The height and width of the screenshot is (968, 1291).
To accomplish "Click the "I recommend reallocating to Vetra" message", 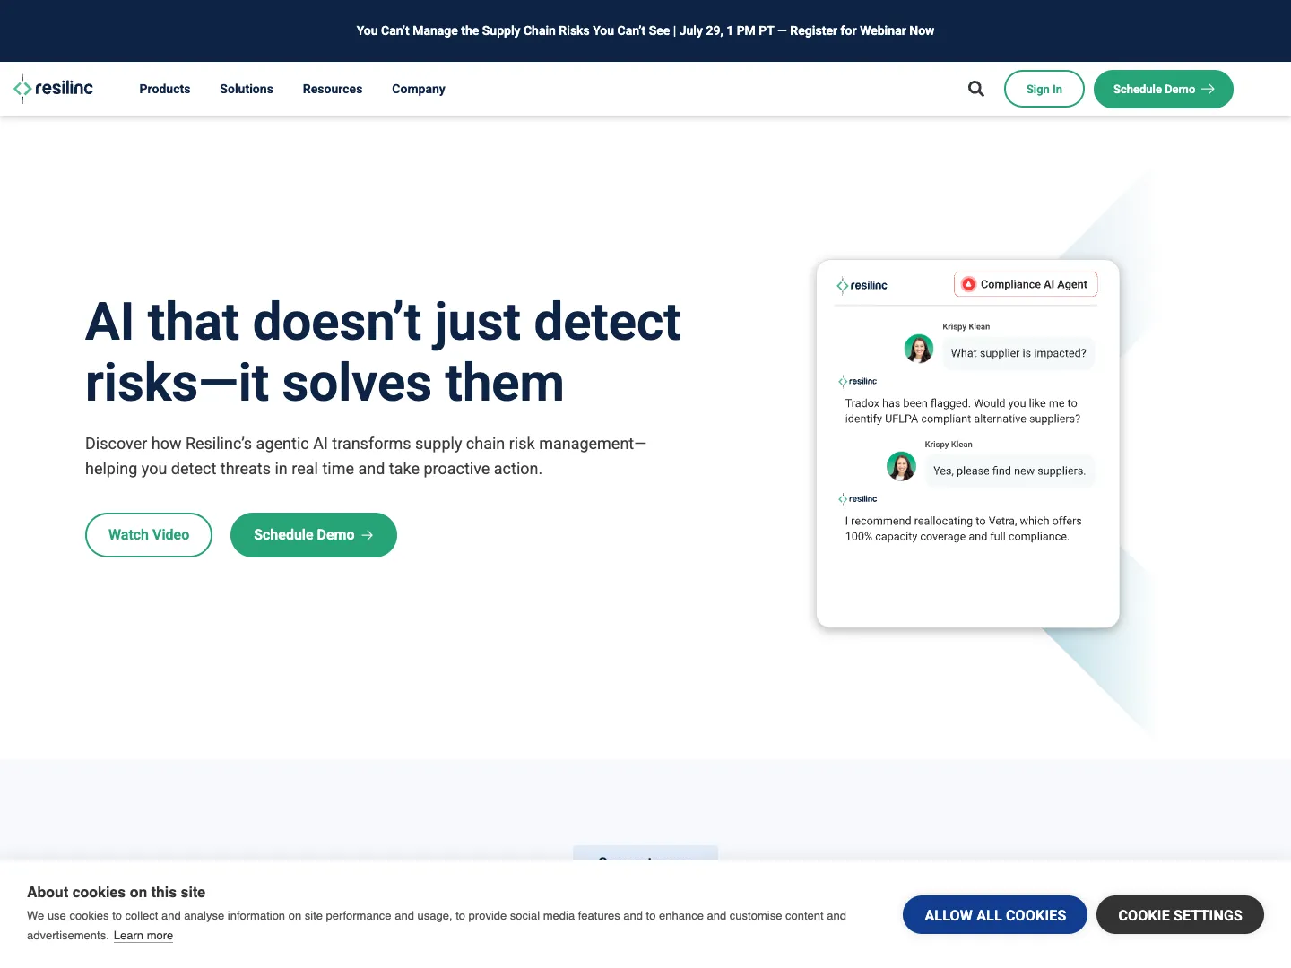I will pyautogui.click(x=964, y=529).
